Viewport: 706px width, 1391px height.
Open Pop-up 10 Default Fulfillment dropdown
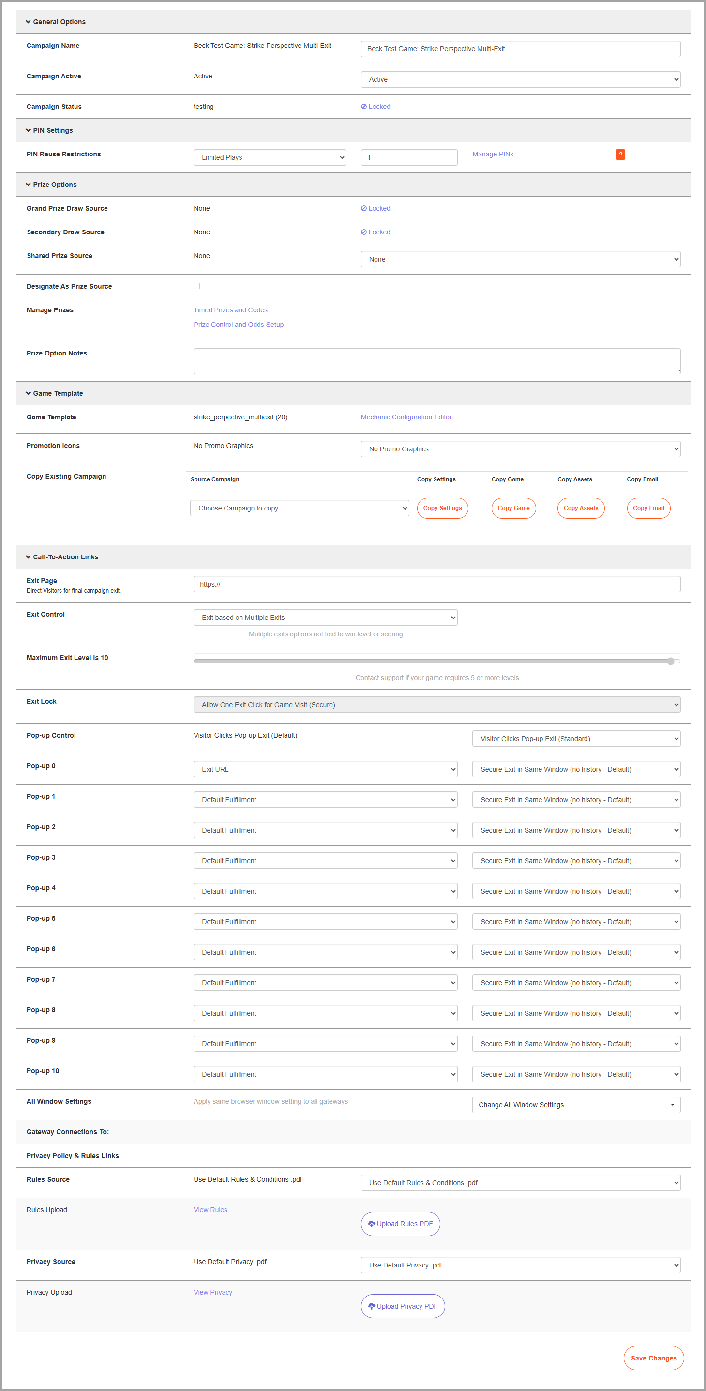point(325,1075)
